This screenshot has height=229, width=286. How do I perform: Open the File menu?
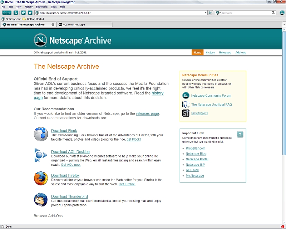(4, 7)
